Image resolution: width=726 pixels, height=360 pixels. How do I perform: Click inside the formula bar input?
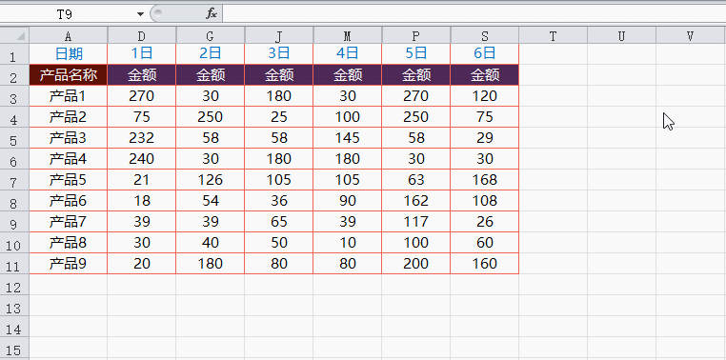click(474, 14)
